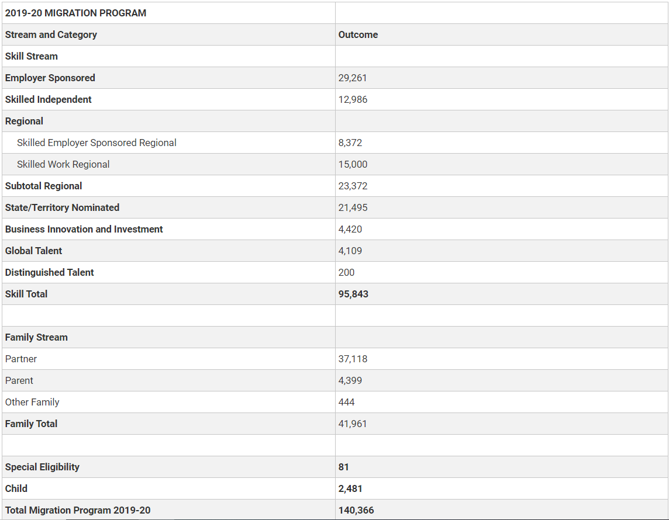Select the Stream and Category header cell
Screen dimensions: 669x520
(51, 34)
